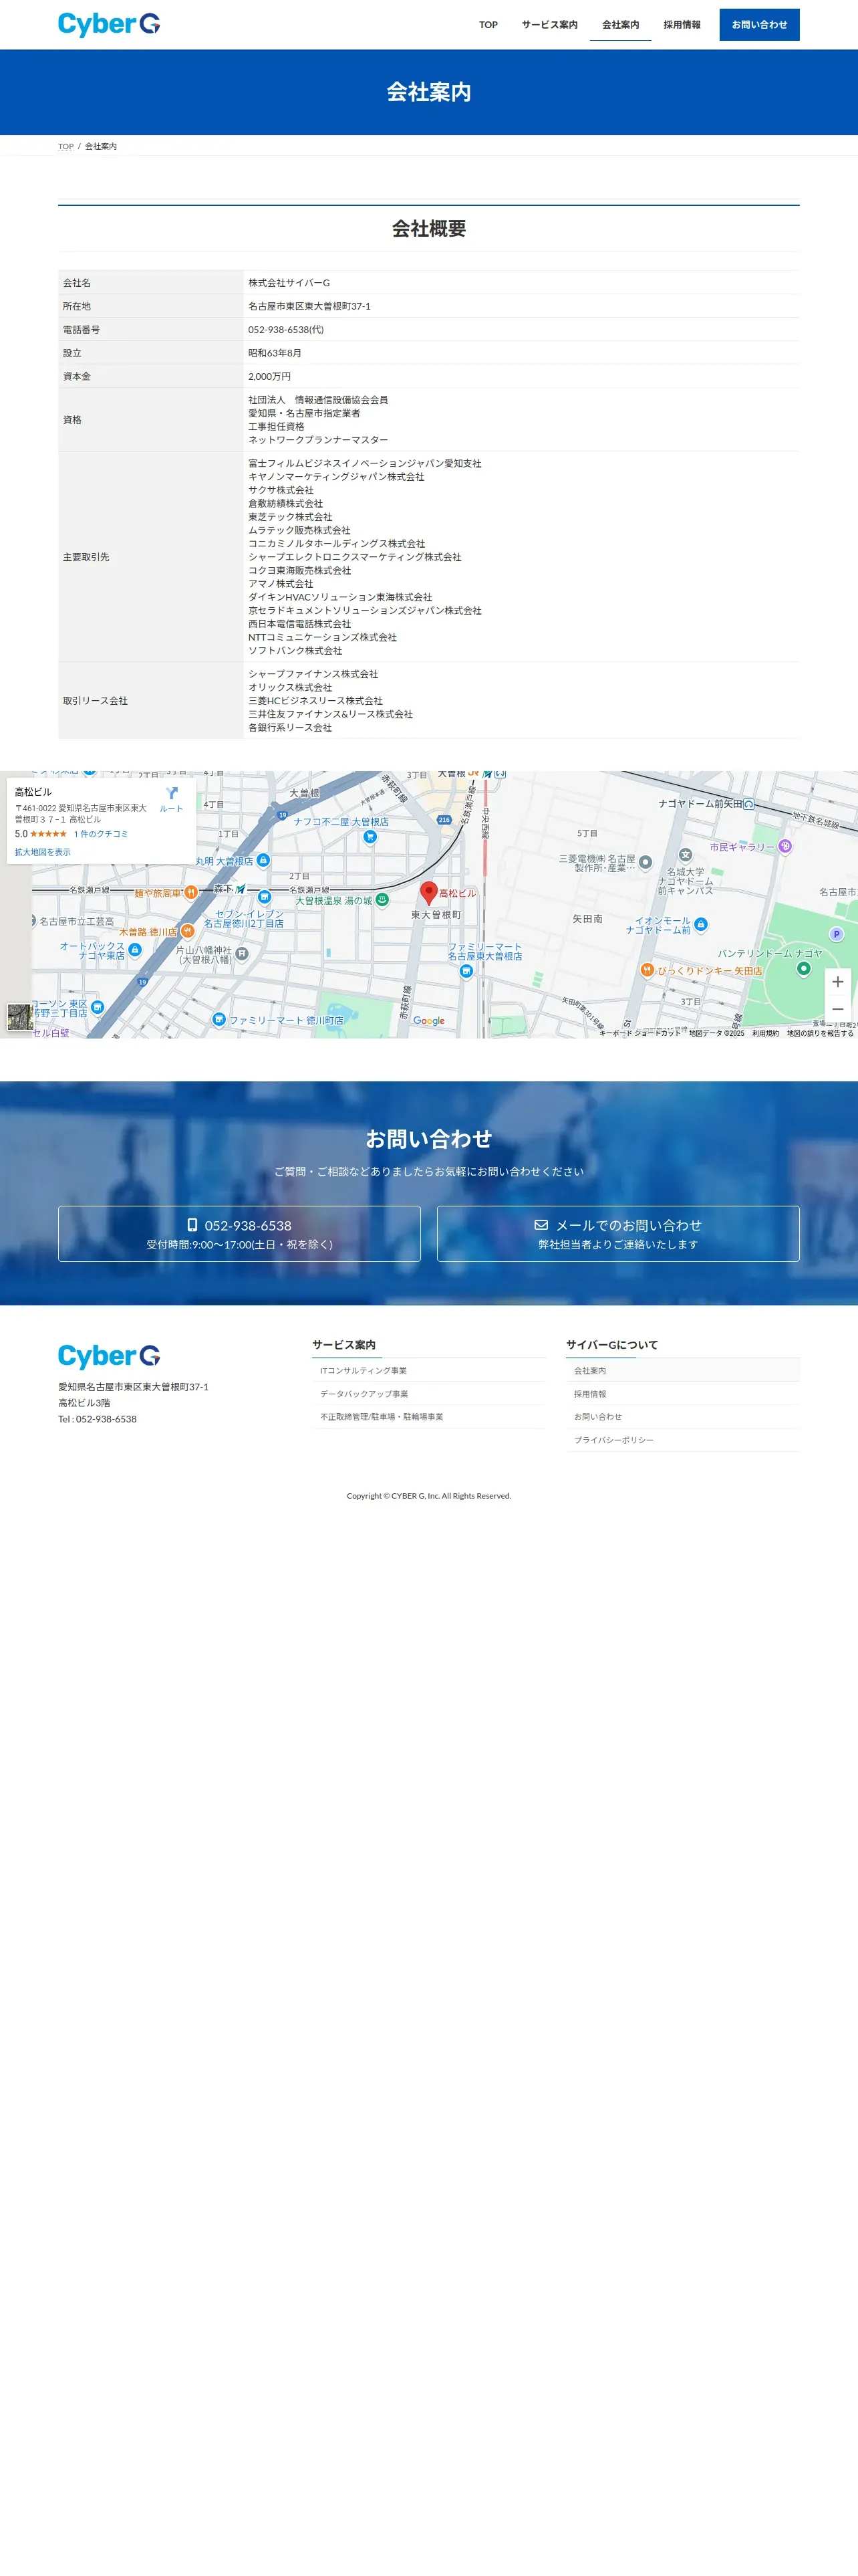Image resolution: width=858 pixels, height=2576 pixels.
Task: Open サービス案内 in the top navigation
Action: click(x=549, y=25)
